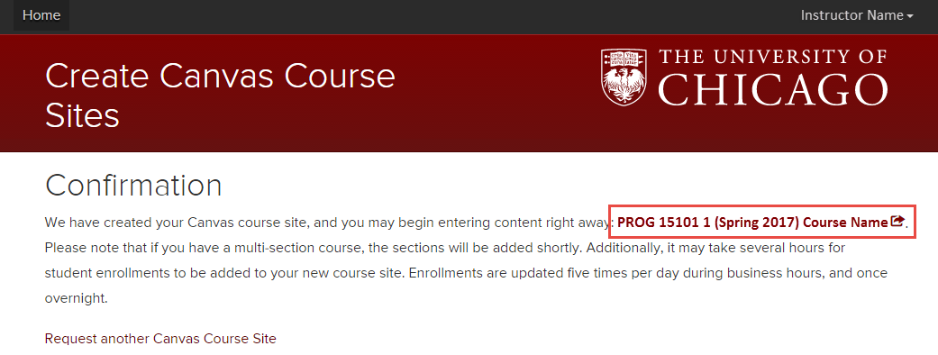Screen dimensions: 938x355
Task: Click Request another Canvas Course Site
Action: pos(160,339)
